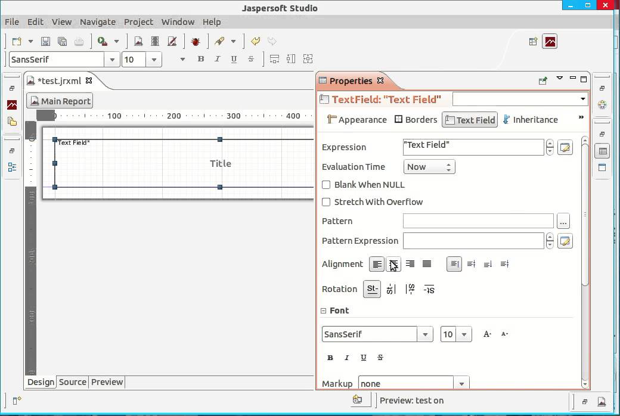This screenshot has width=620, height=416.
Task: Click the Save All icon
Action: point(62,41)
